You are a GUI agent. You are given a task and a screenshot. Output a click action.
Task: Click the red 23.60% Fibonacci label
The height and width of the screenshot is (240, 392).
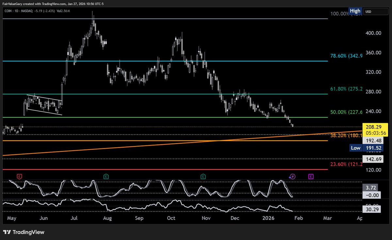(347, 165)
